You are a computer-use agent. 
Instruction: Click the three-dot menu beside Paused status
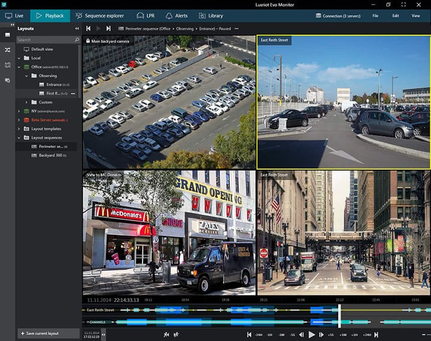point(236,28)
